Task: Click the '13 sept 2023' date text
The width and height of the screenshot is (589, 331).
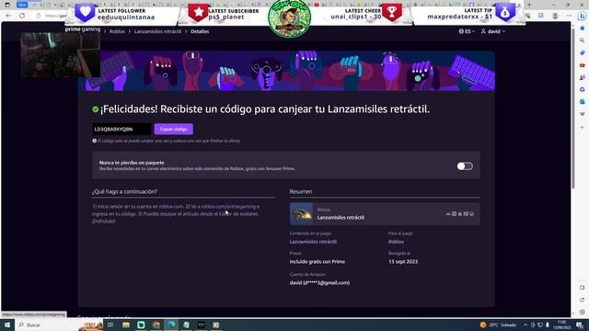Action: click(403, 261)
